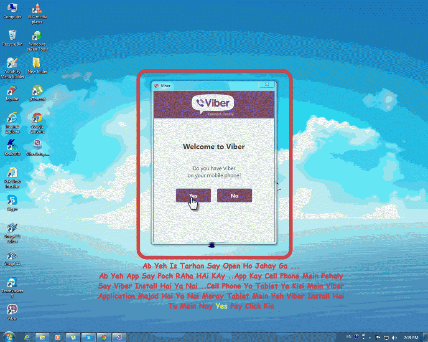Select the Pak Urdu Installer shortcut
The width and height of the screenshot is (428, 342).
pos(12,178)
